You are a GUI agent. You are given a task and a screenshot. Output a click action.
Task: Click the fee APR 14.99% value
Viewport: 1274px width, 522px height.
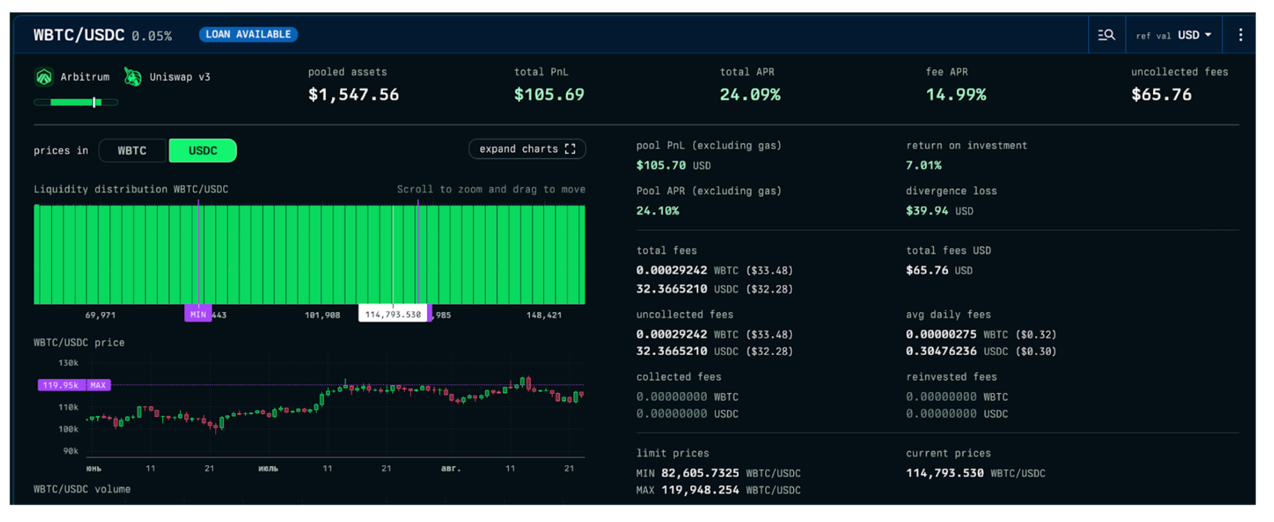(x=955, y=95)
